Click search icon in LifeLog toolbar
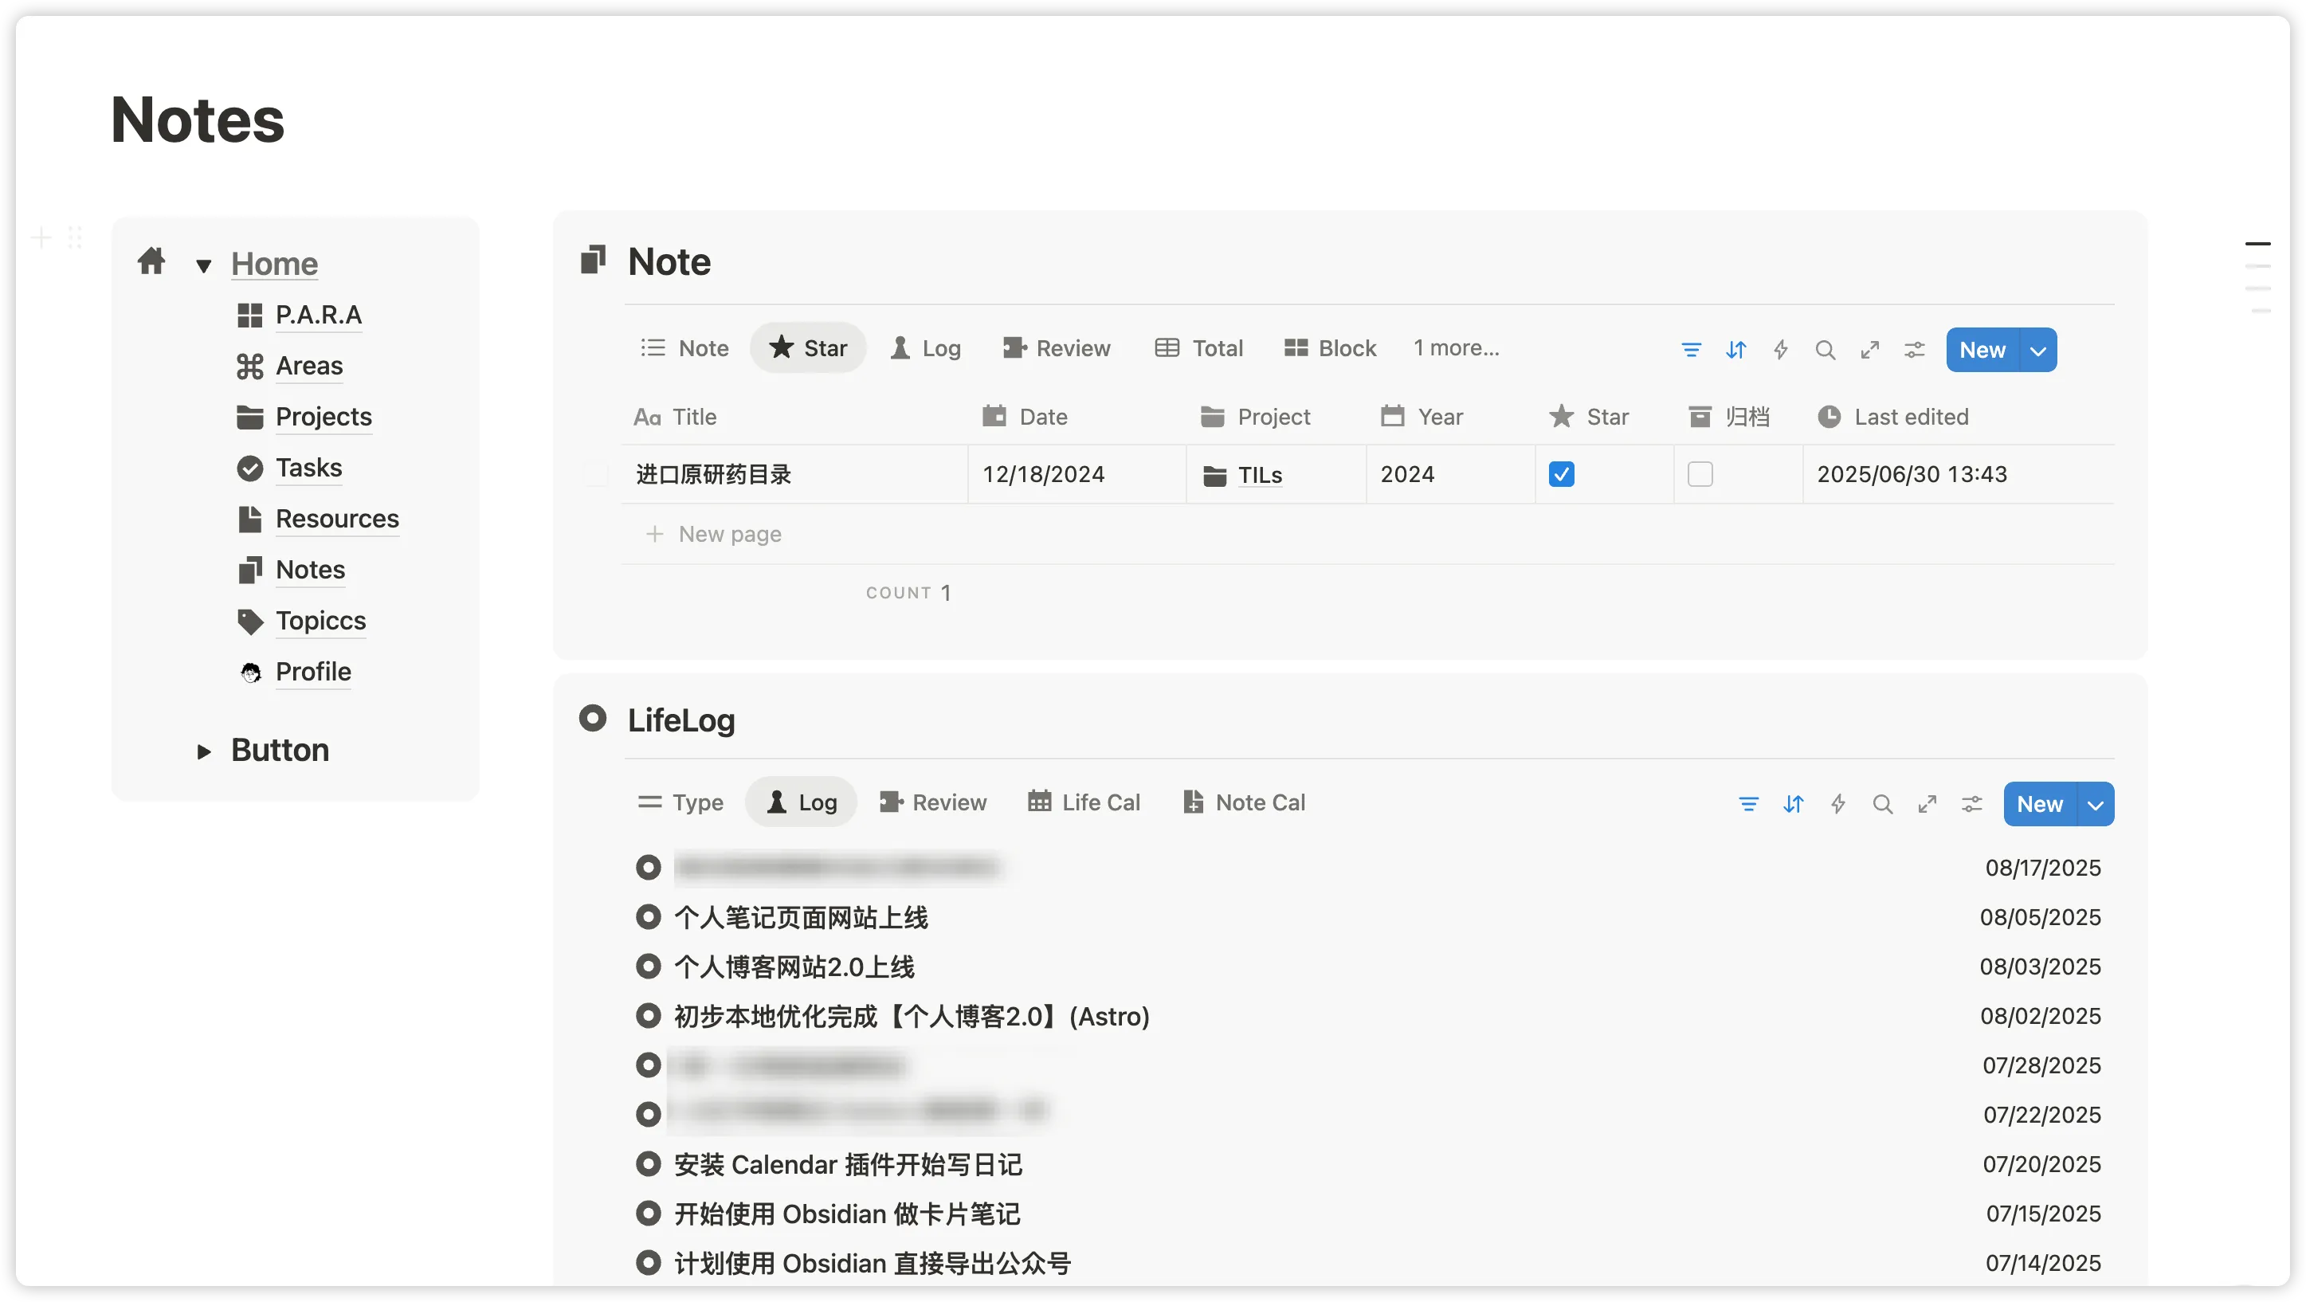Screen dimensions: 2306x1302 point(1883,804)
